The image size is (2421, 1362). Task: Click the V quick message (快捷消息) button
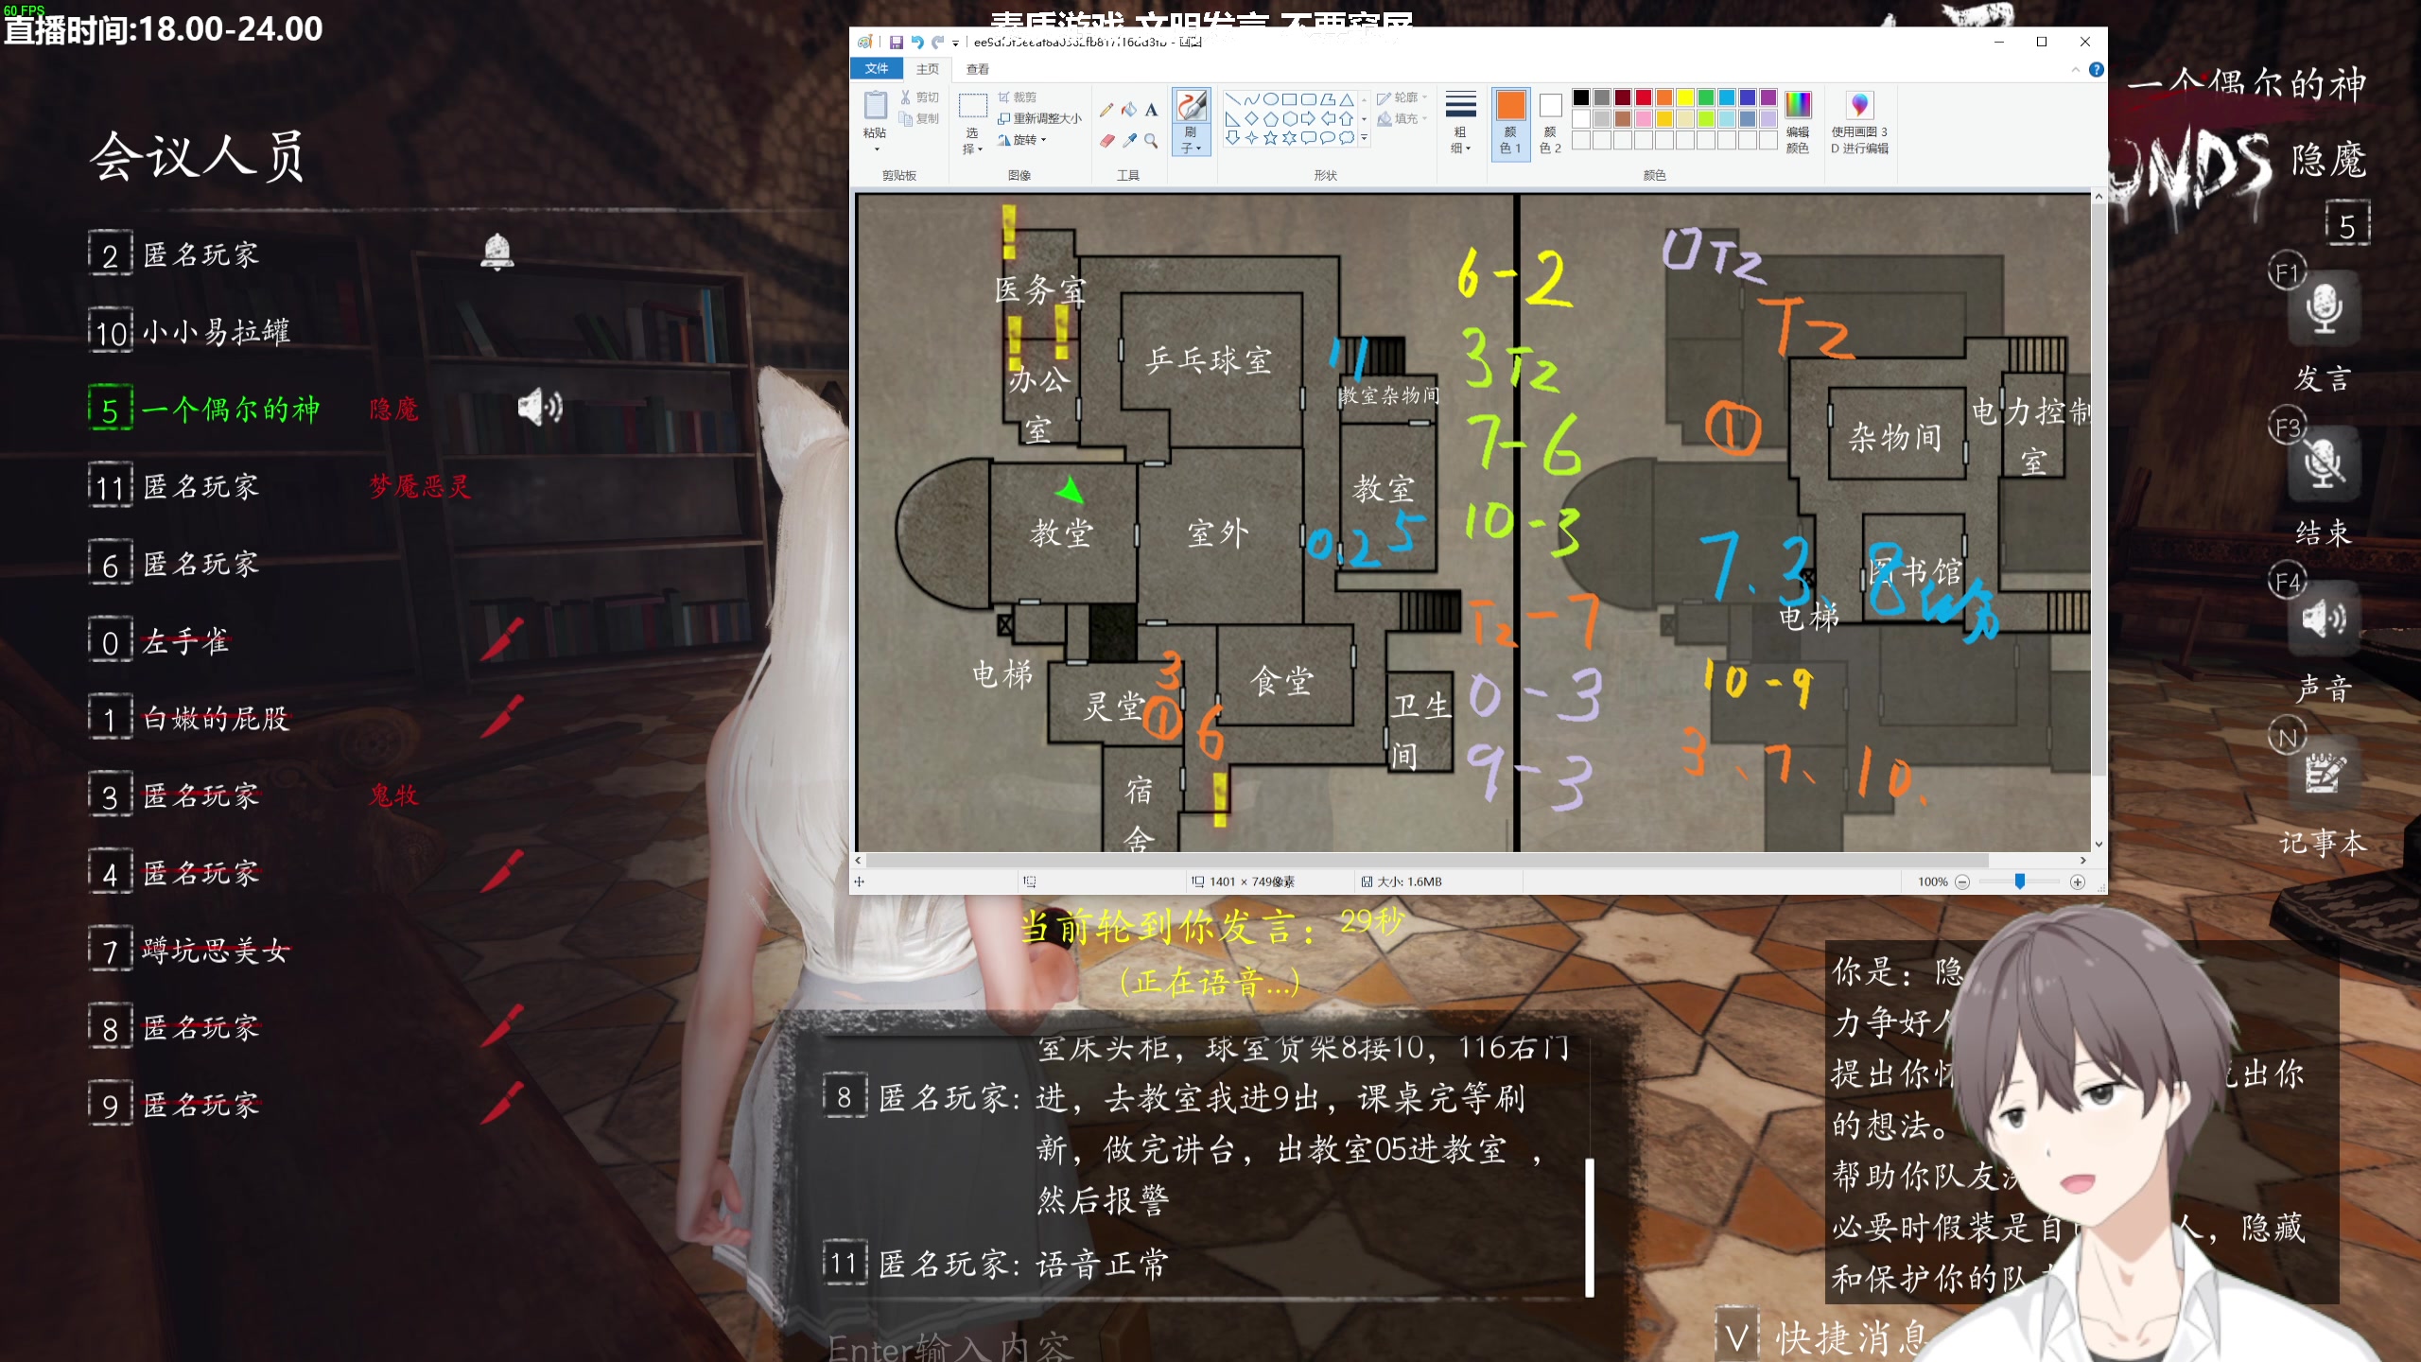click(1736, 1336)
